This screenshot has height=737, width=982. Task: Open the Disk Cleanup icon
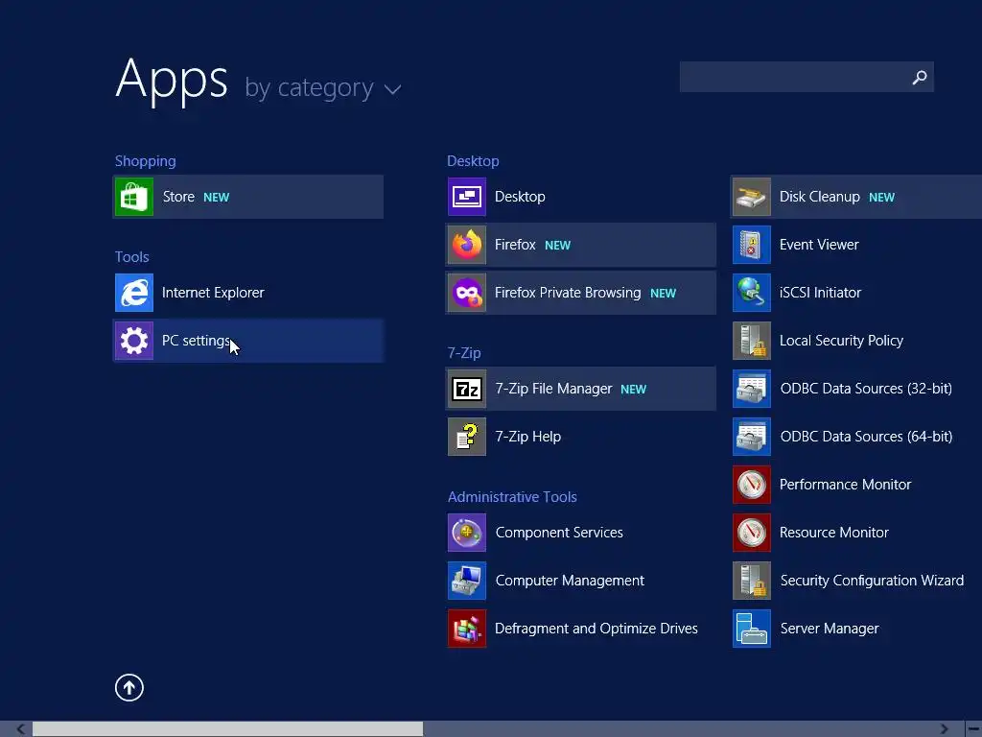coord(752,197)
